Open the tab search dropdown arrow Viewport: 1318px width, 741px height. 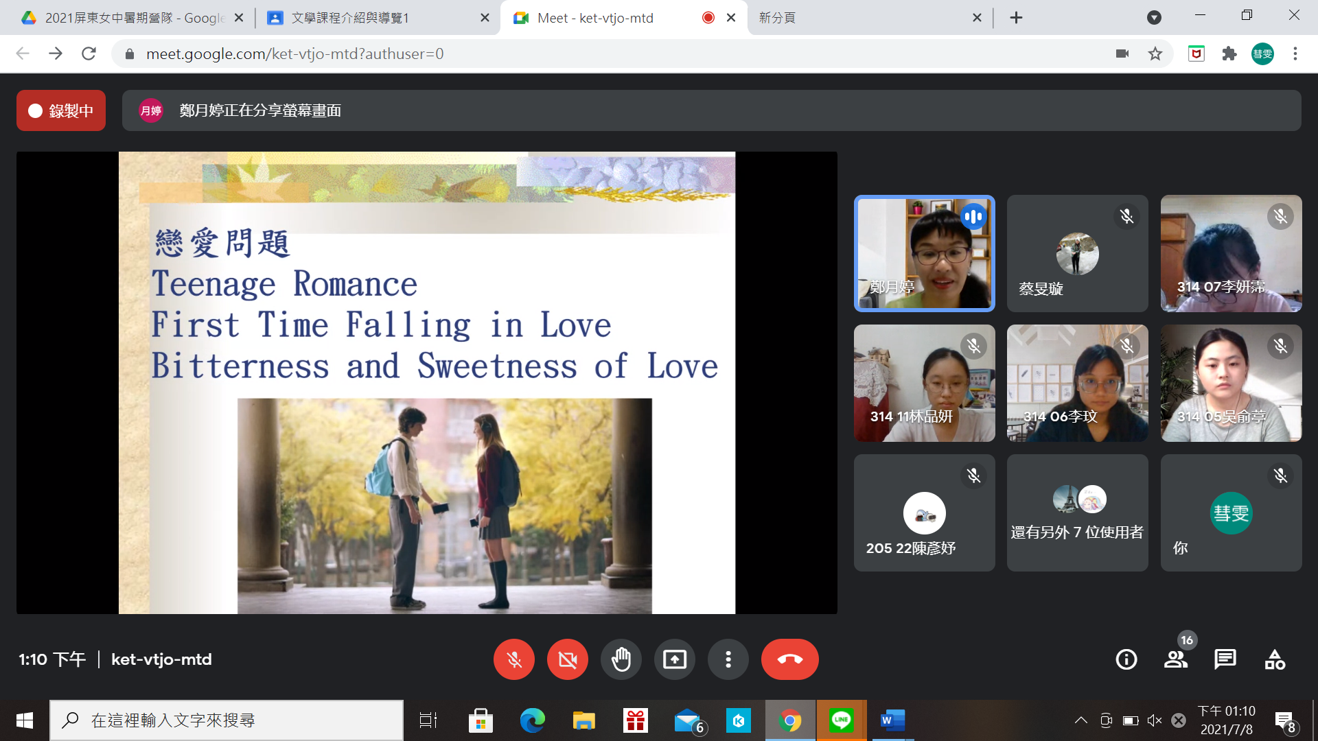click(x=1154, y=18)
